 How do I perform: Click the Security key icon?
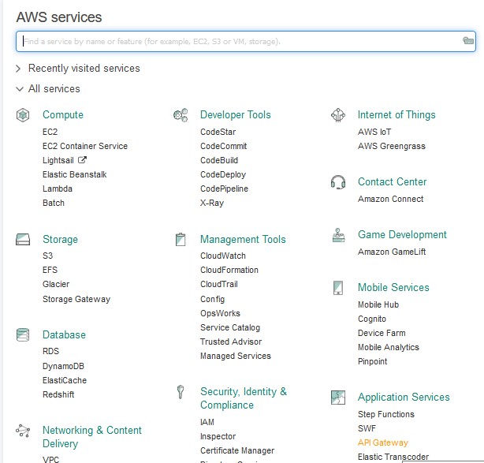pos(181,392)
